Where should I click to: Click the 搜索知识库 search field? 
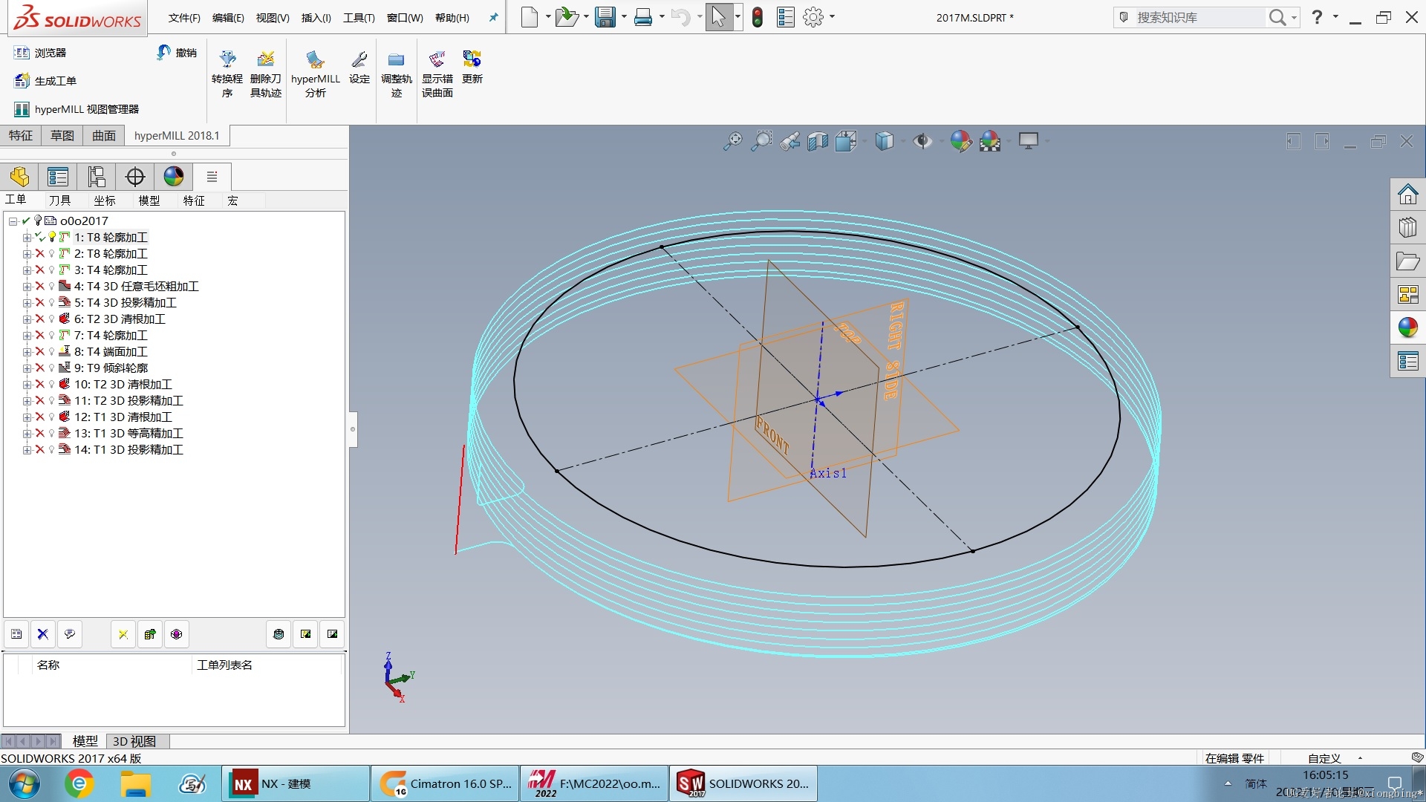[1199, 17]
